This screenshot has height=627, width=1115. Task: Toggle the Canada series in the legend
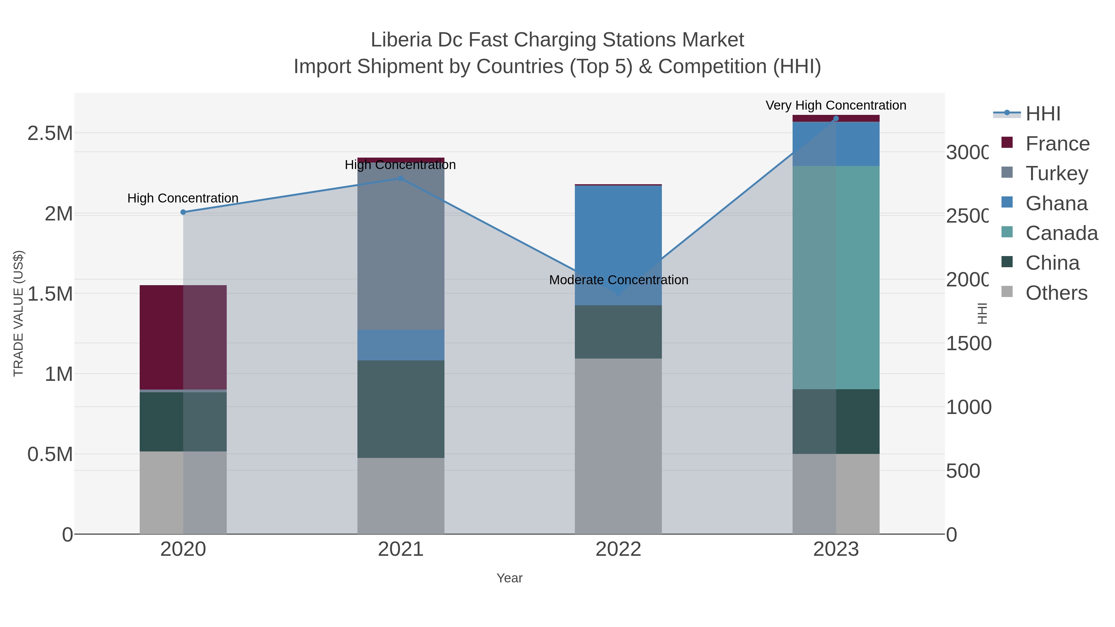(1050, 233)
